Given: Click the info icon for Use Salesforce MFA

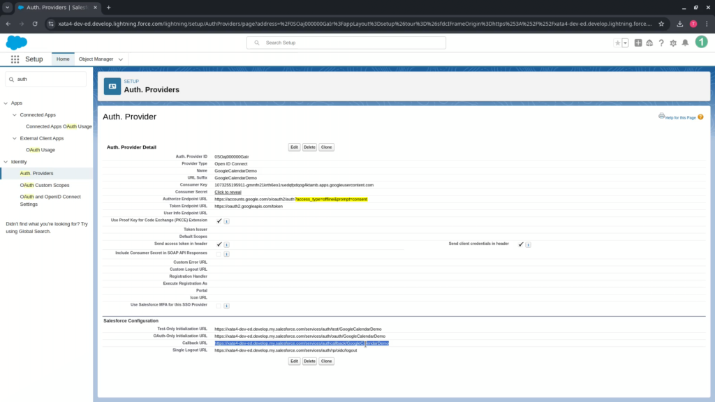Looking at the screenshot, I should pyautogui.click(x=227, y=306).
